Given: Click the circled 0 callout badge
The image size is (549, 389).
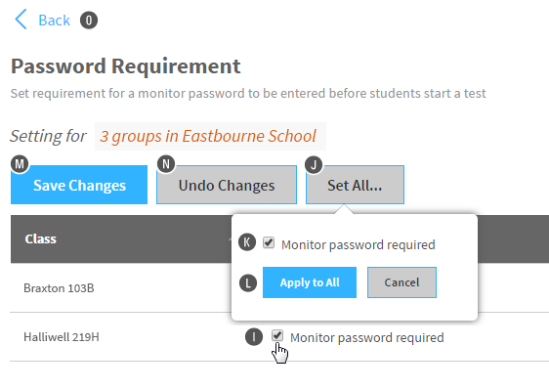Looking at the screenshot, I should (89, 21).
